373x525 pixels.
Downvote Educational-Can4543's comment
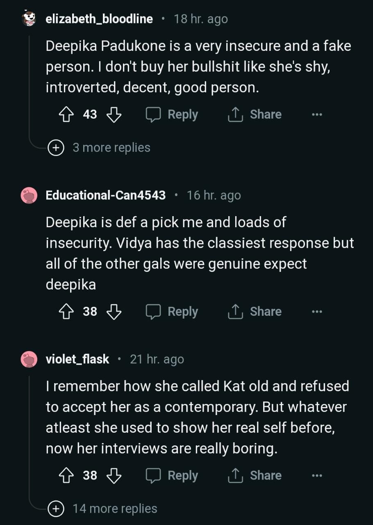114,312
